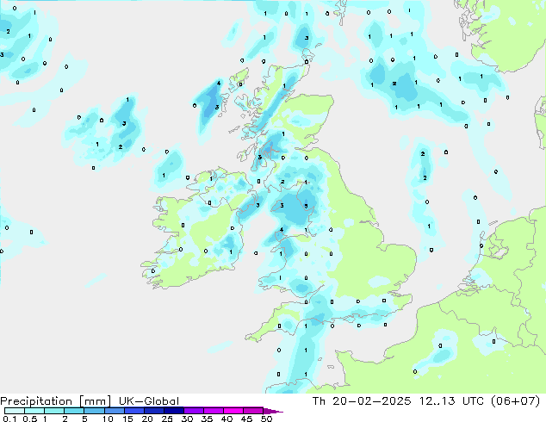Image resolution: width=546 pixels, height=422 pixels.
Task: Select the 40–45 mm magenta legend swatch
Action: tap(233, 411)
